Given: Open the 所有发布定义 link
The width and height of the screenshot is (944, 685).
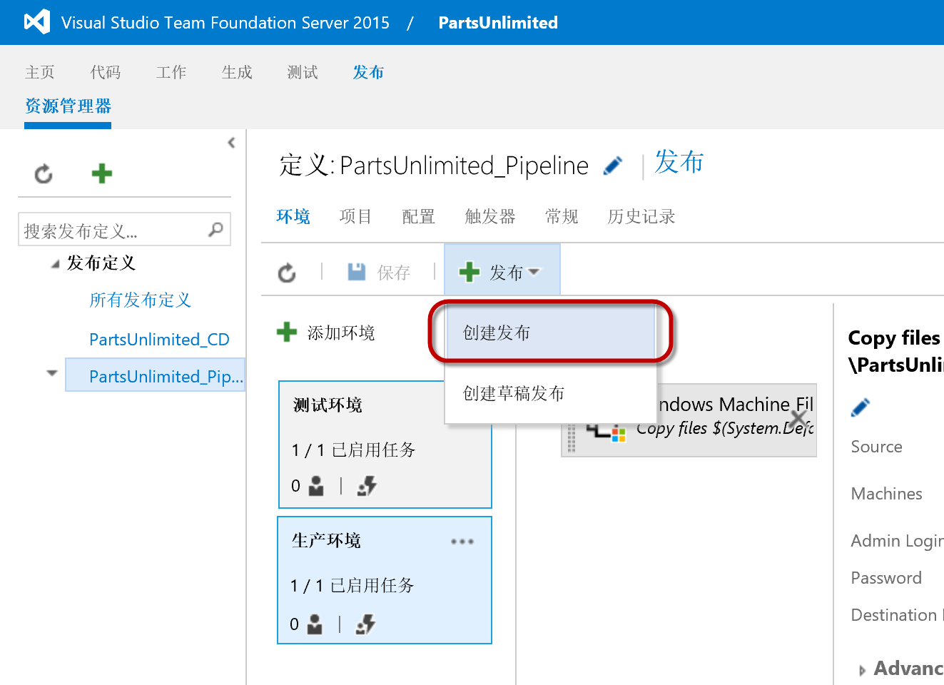Looking at the screenshot, I should pyautogui.click(x=141, y=300).
